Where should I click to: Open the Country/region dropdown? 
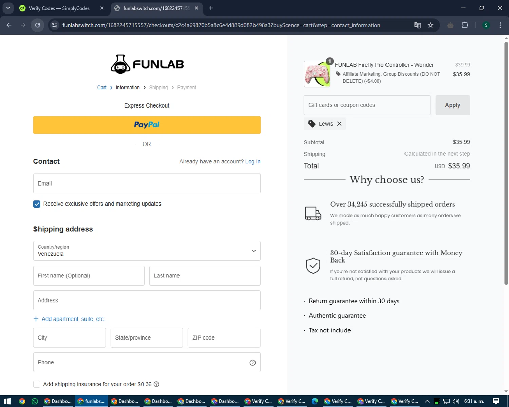pos(147,251)
